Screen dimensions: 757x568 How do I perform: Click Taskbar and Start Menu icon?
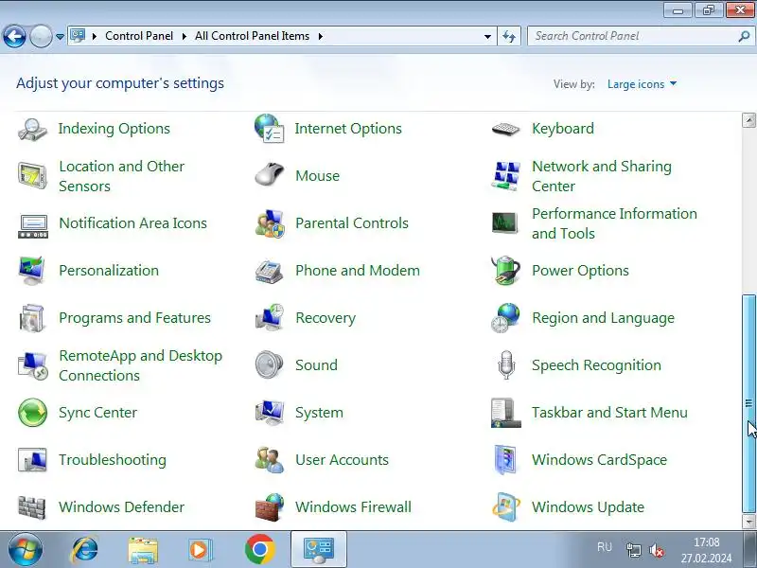(505, 413)
